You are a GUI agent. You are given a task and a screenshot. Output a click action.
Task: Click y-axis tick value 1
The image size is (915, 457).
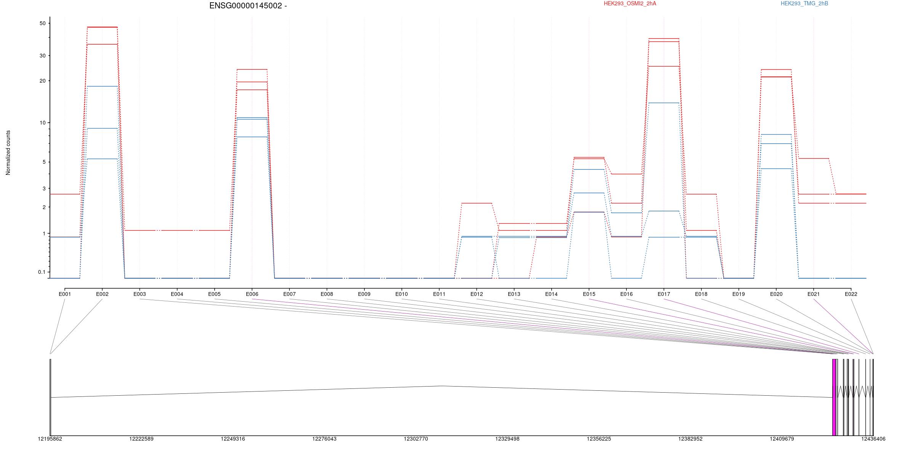44,233
